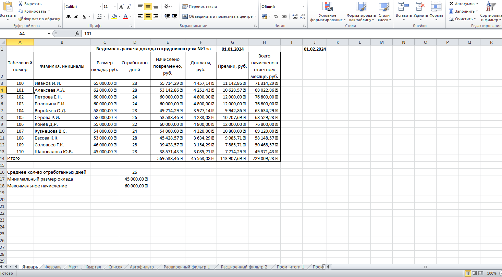Switch to the Расширенный фильтр 1 sheet tab

coord(187,267)
